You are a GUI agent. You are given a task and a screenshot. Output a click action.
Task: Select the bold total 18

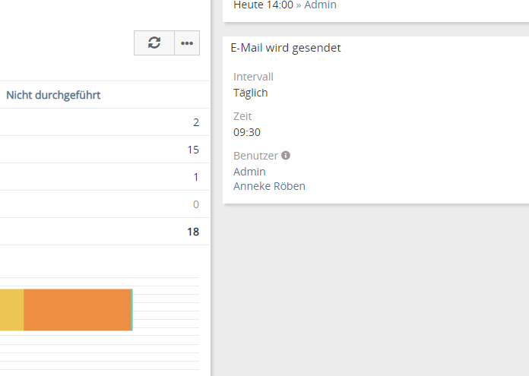(x=193, y=232)
